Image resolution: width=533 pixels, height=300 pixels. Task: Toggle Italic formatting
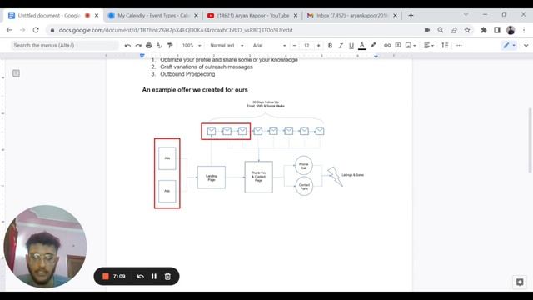tap(341, 46)
